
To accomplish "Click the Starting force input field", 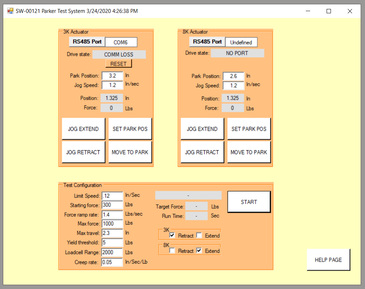I will coord(112,205).
